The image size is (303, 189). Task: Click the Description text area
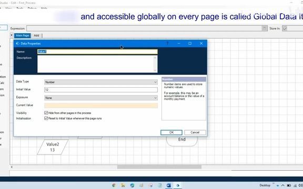tap(97, 64)
